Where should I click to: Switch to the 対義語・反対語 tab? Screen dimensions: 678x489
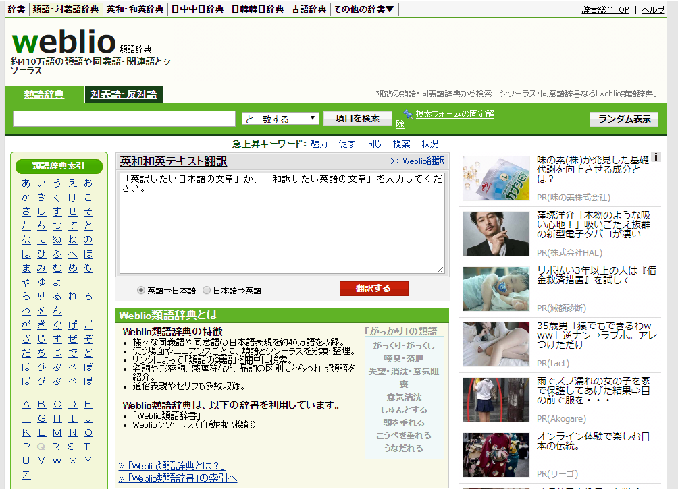click(x=124, y=94)
